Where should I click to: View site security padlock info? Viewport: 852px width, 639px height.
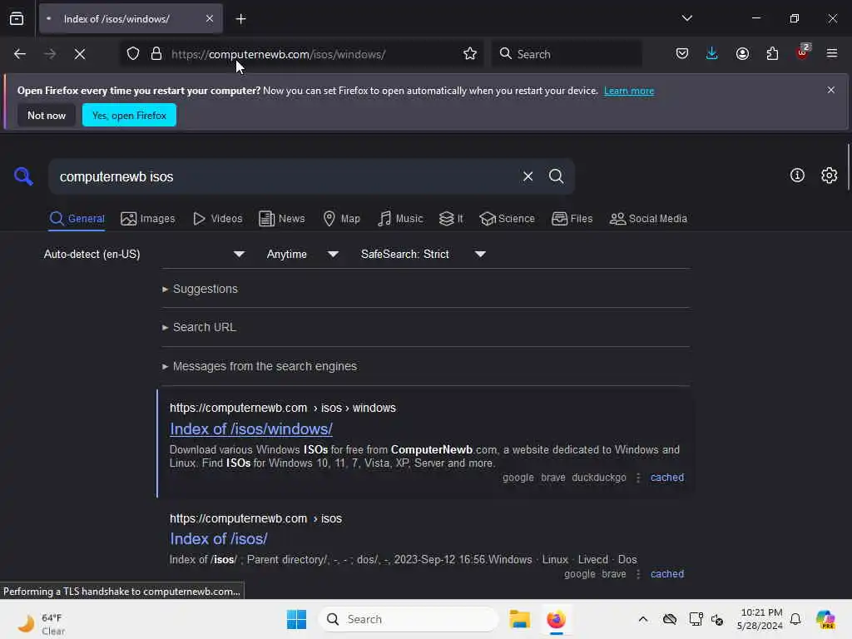coord(156,54)
